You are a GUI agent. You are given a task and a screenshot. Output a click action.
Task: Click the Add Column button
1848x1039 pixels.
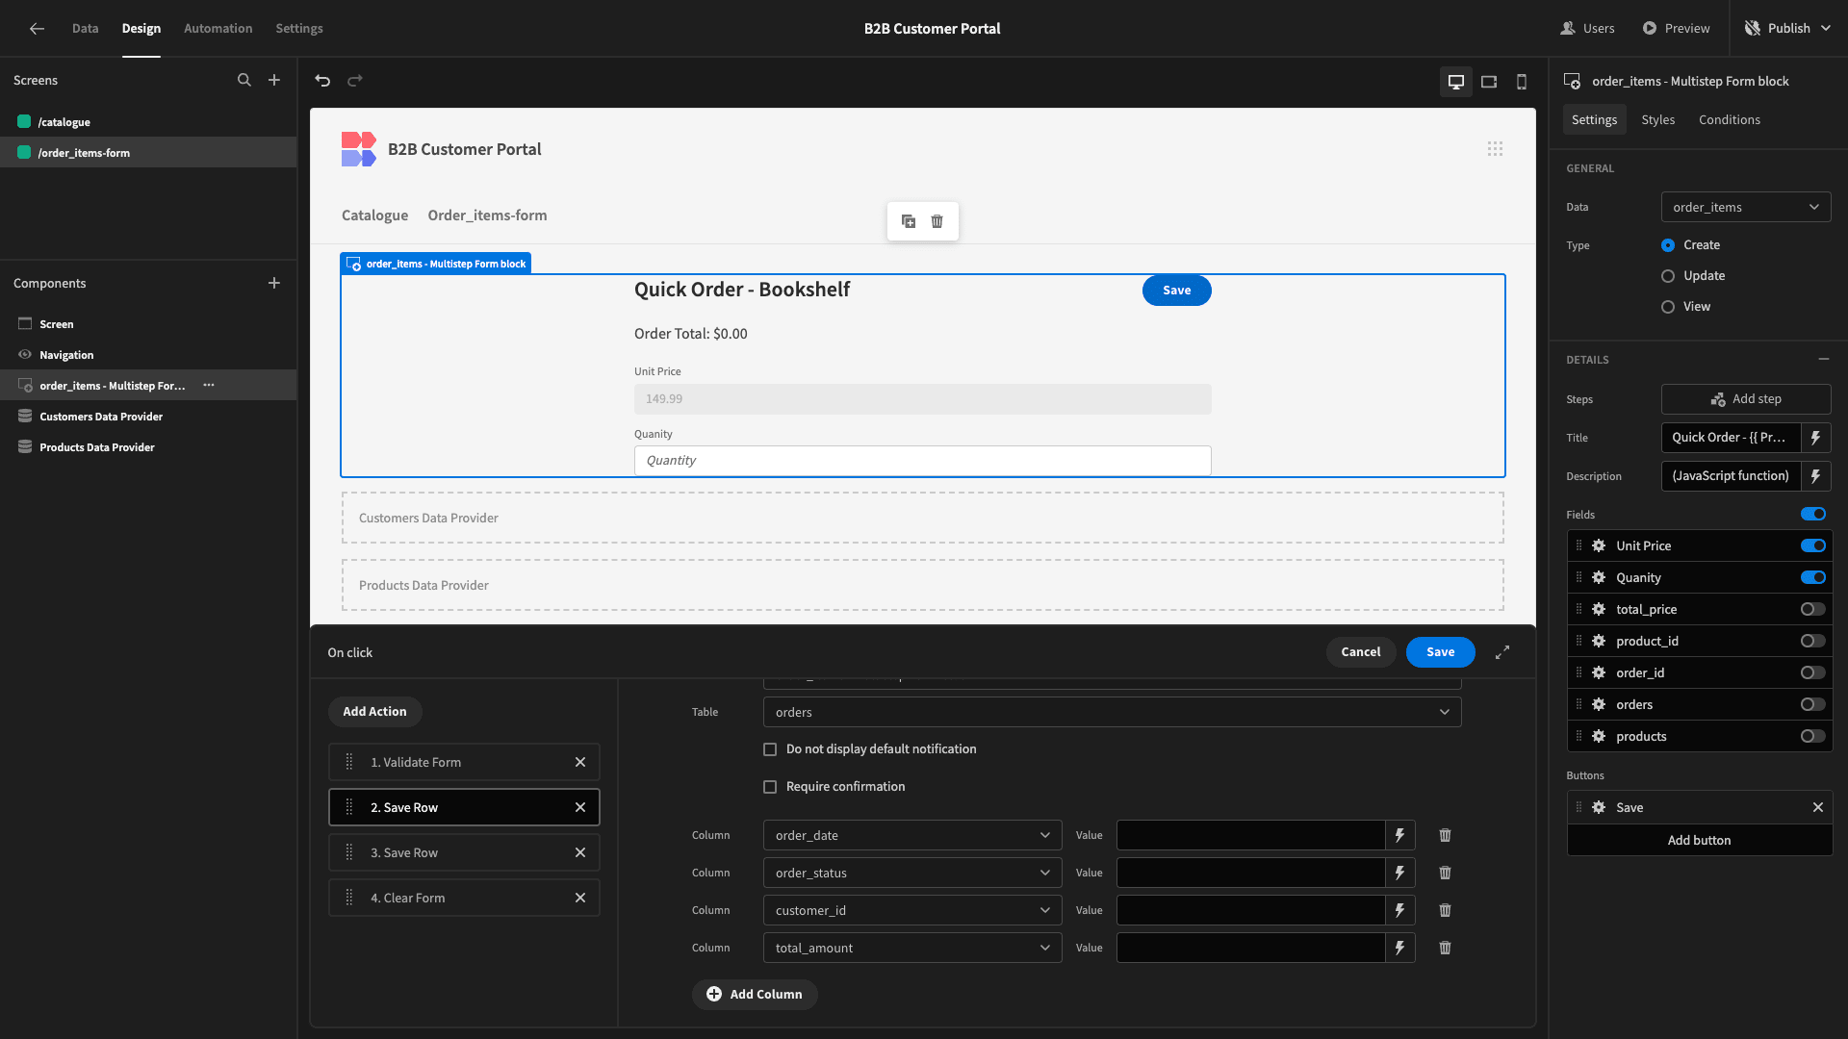(755, 994)
